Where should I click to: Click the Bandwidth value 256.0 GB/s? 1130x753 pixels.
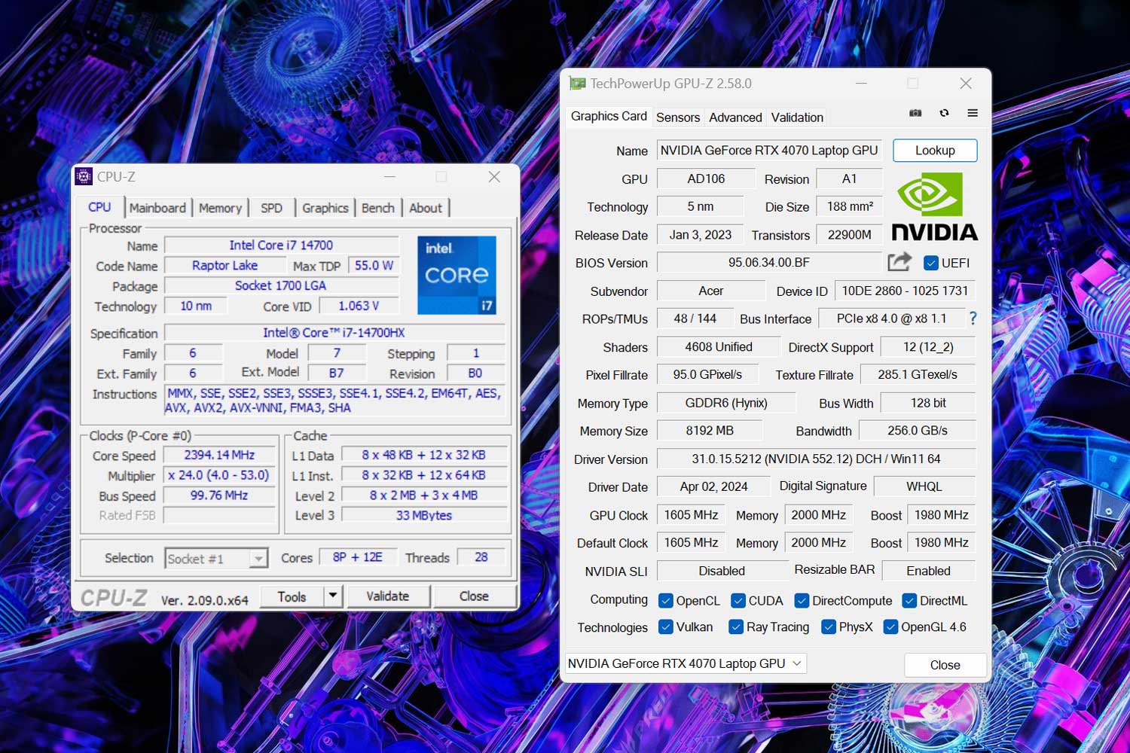pos(918,431)
